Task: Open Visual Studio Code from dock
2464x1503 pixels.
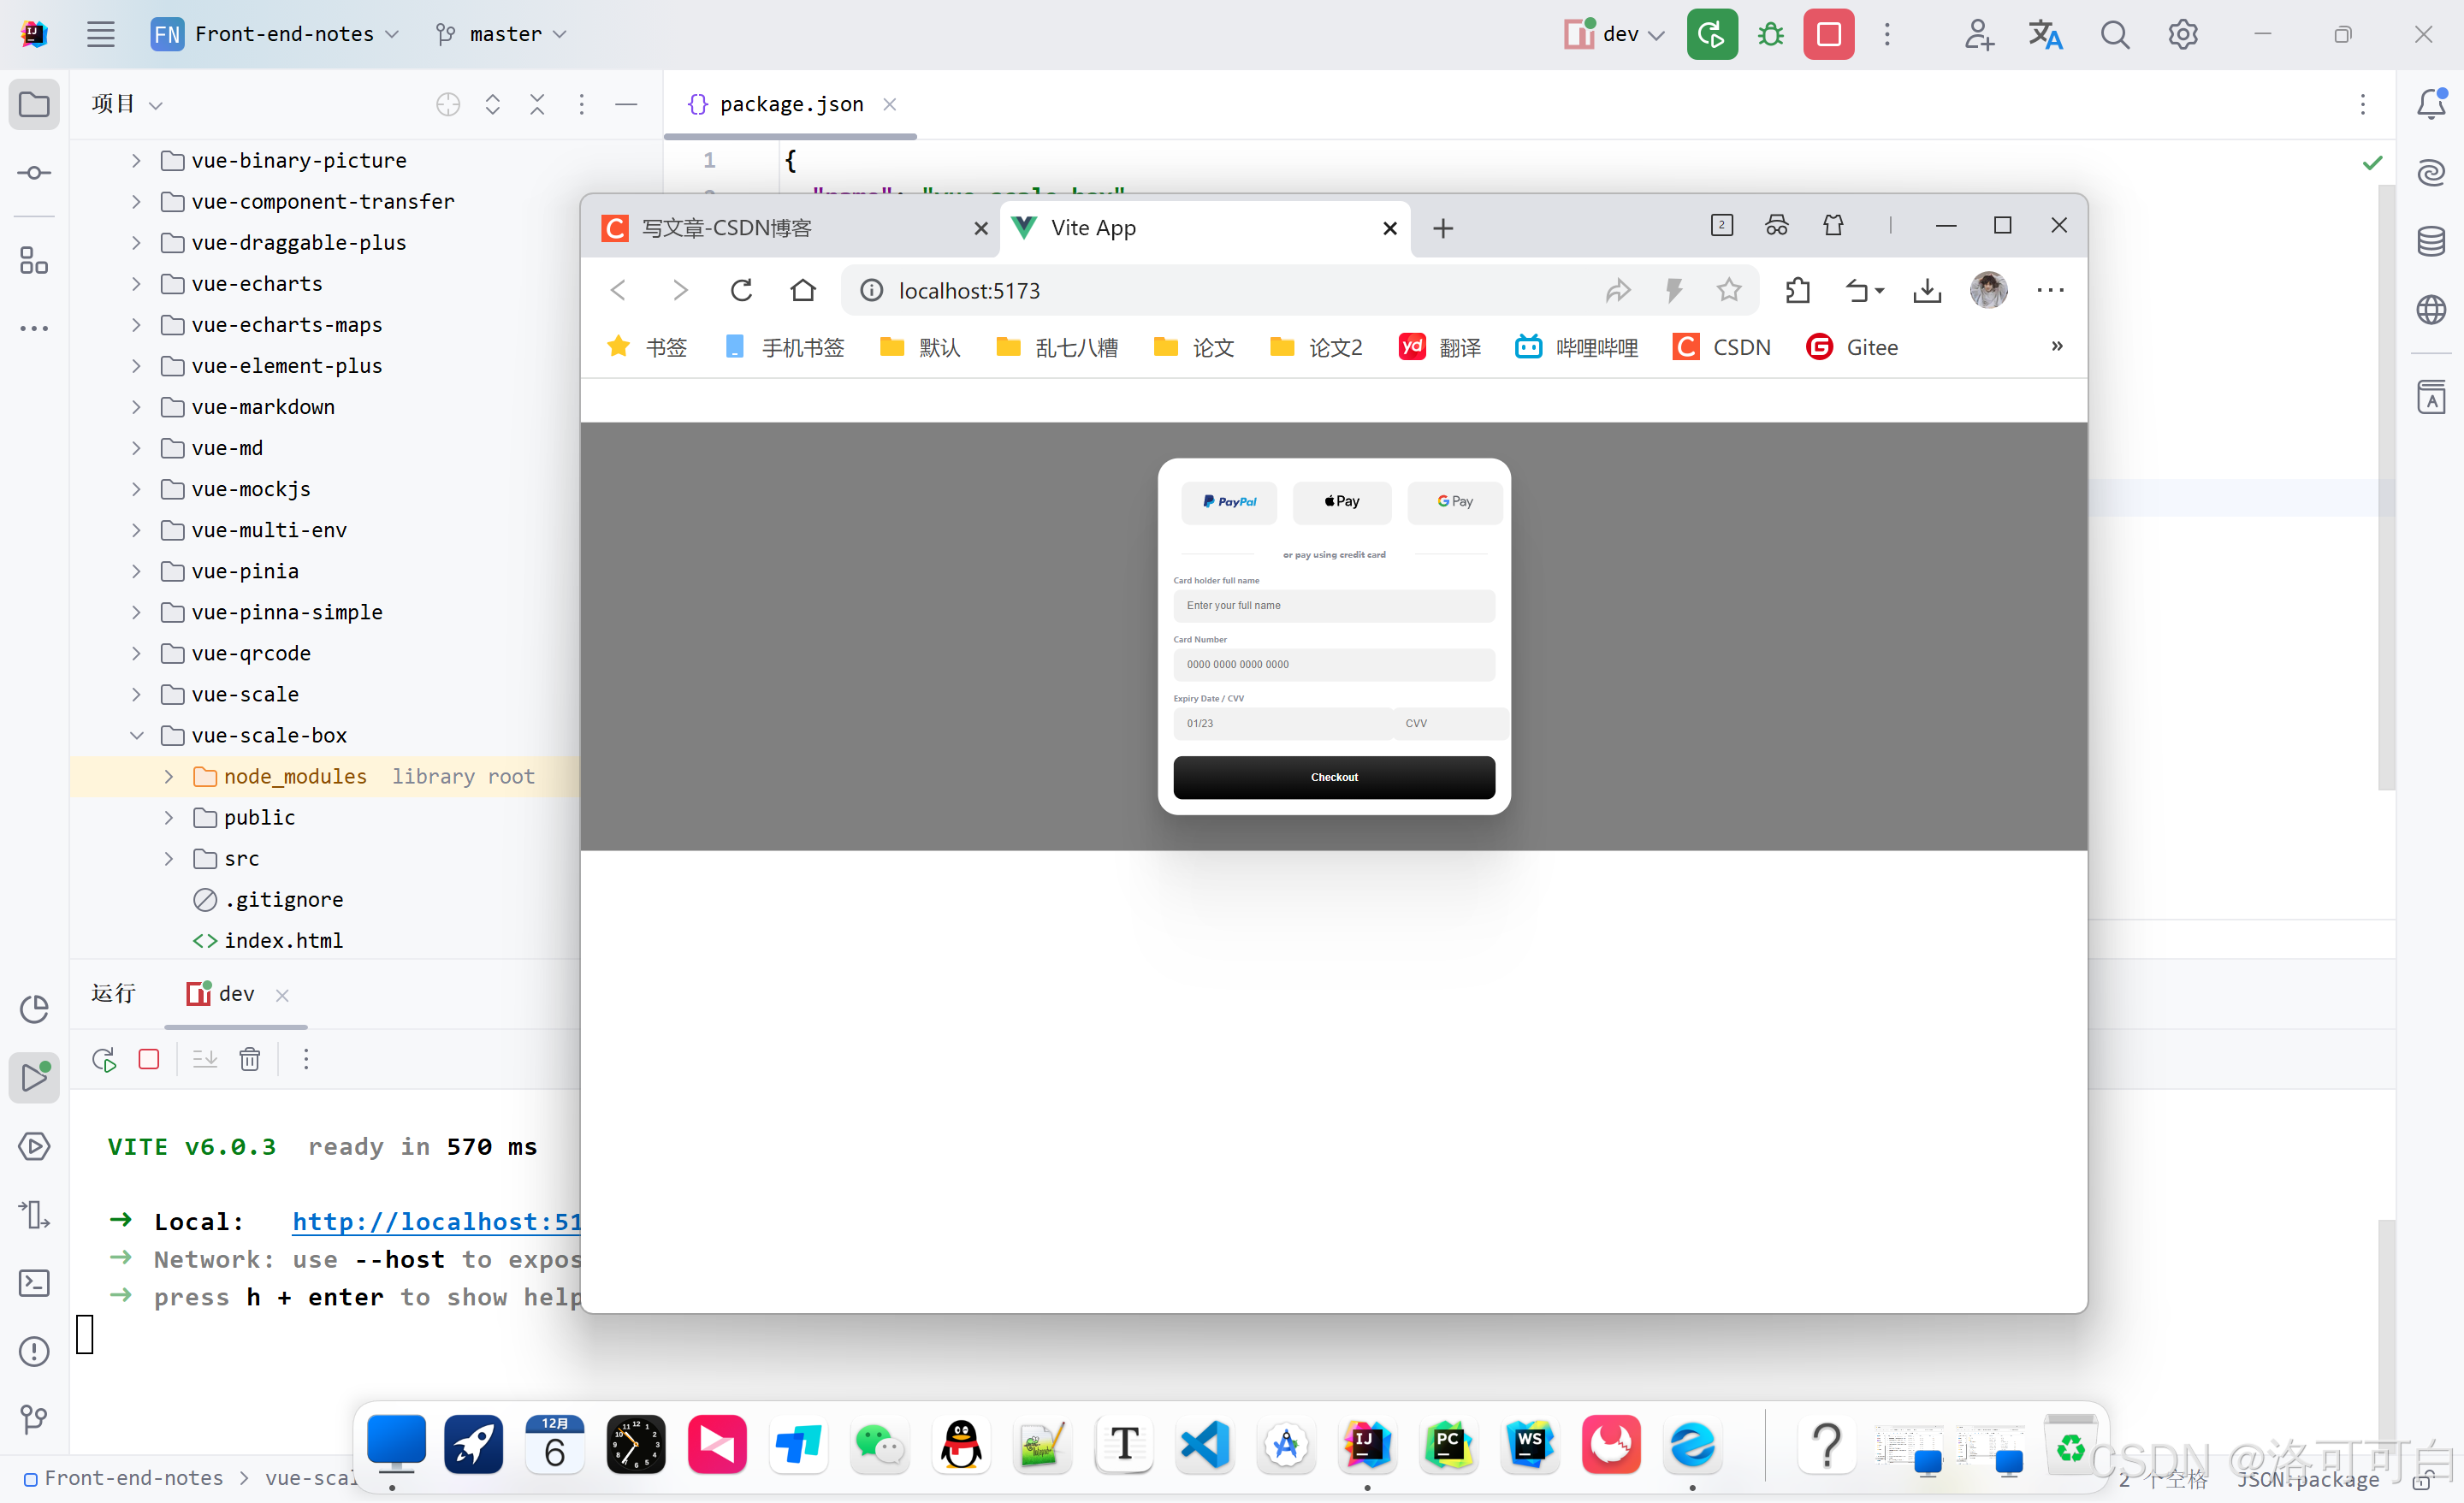Action: 1204,1445
